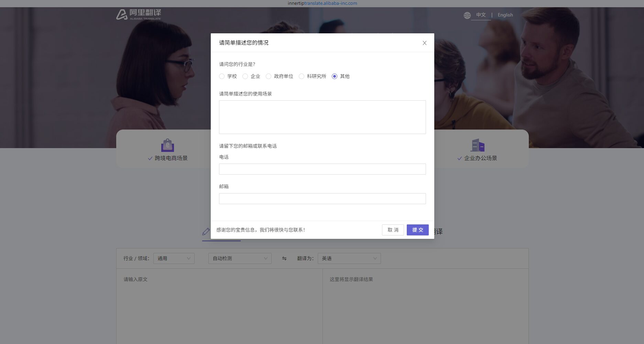Click the language swap arrows icon

pyautogui.click(x=284, y=258)
